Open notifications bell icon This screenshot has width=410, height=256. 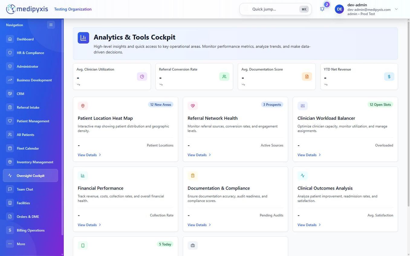coord(322,9)
